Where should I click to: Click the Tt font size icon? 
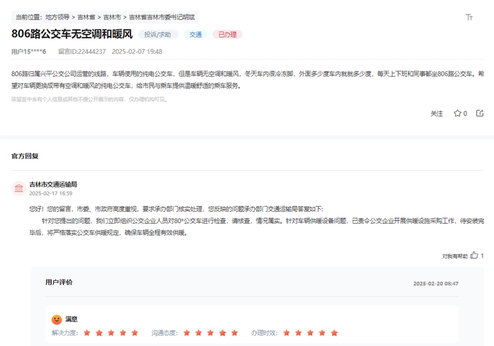point(470,17)
